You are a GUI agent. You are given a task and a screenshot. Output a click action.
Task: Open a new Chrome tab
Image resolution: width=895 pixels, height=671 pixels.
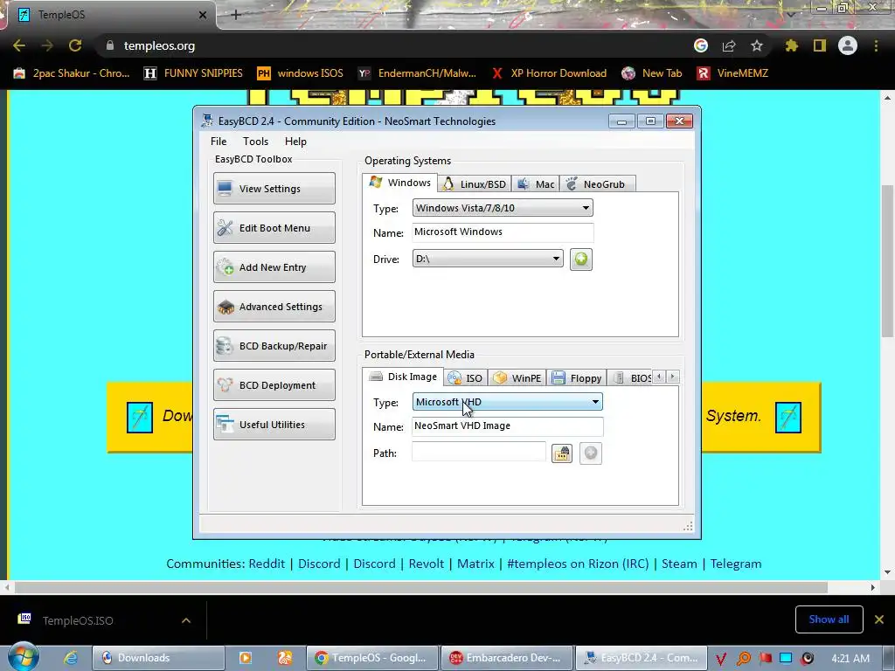click(x=236, y=15)
